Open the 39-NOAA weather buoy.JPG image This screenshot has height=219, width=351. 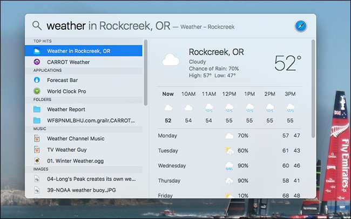77,190
